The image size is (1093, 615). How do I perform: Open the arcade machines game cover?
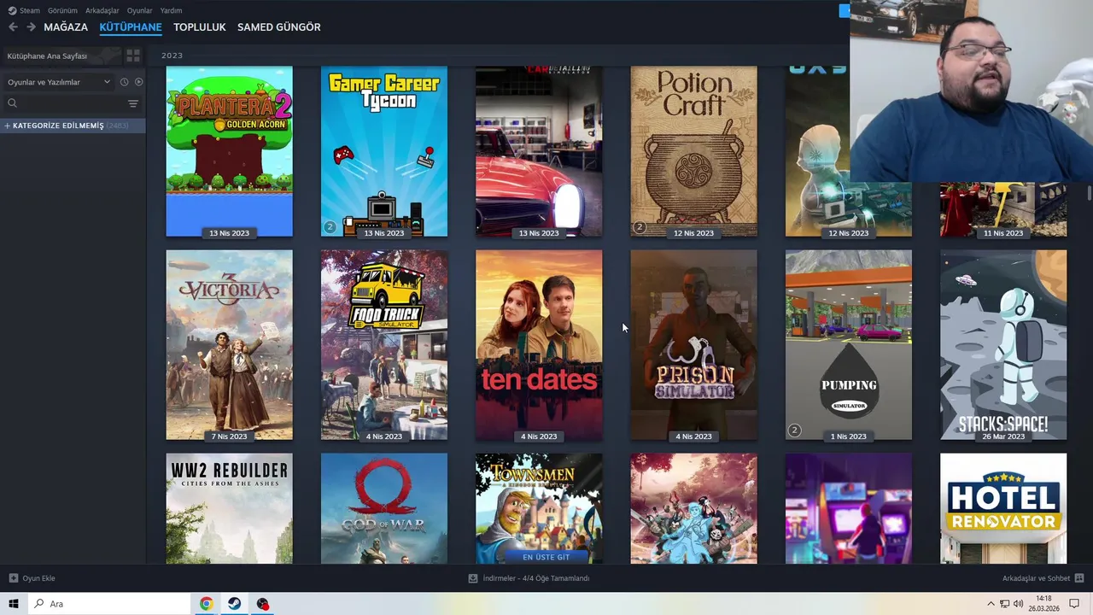pos(849,508)
